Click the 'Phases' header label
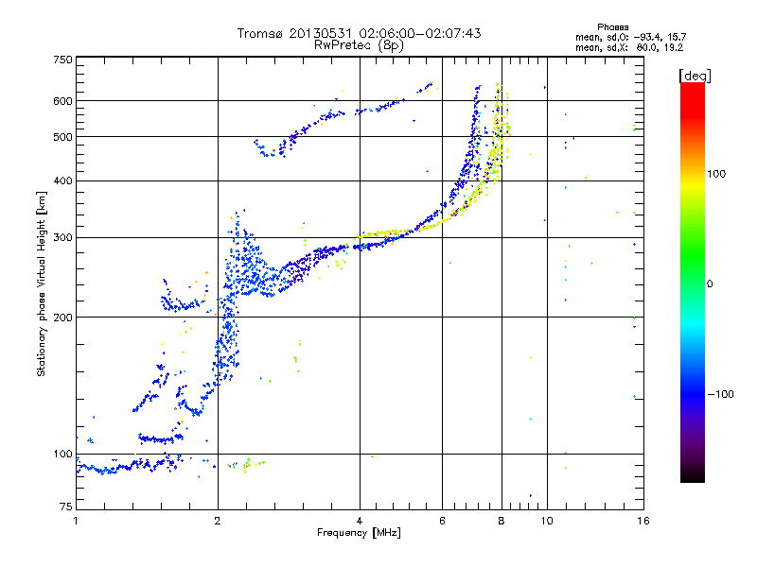 (612, 27)
